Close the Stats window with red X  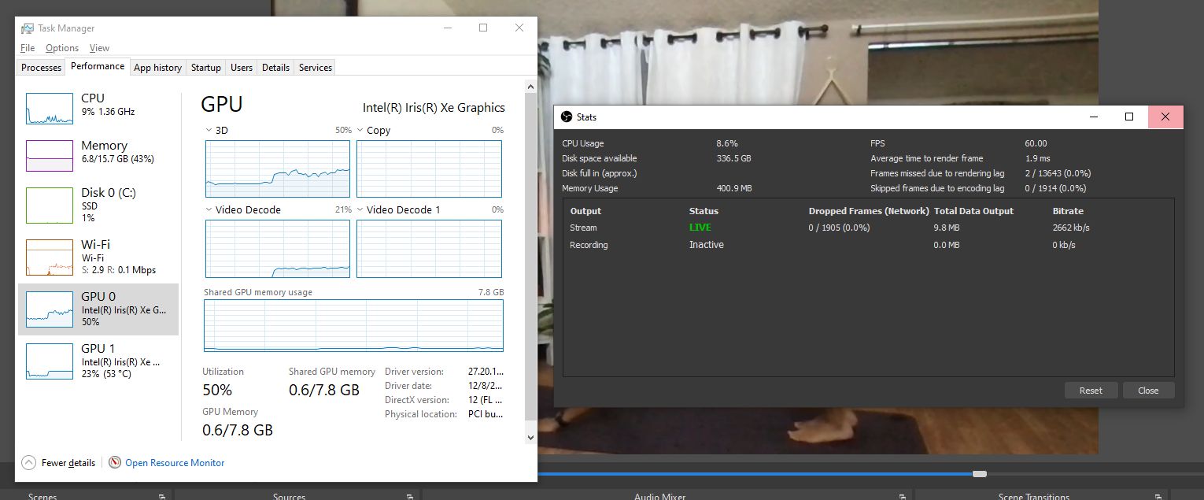(x=1165, y=117)
